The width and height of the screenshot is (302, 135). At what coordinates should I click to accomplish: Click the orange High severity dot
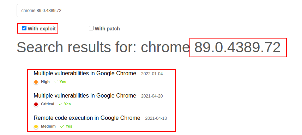click(x=36, y=82)
